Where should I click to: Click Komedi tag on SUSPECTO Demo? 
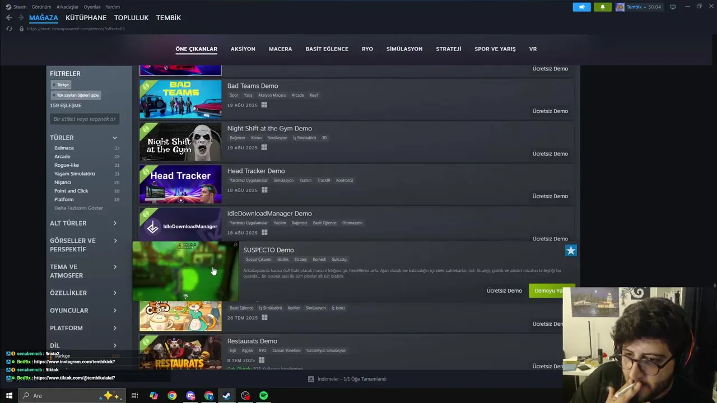coord(319,260)
